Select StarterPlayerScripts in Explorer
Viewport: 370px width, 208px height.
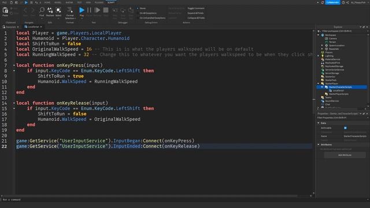pyautogui.click(x=339, y=94)
